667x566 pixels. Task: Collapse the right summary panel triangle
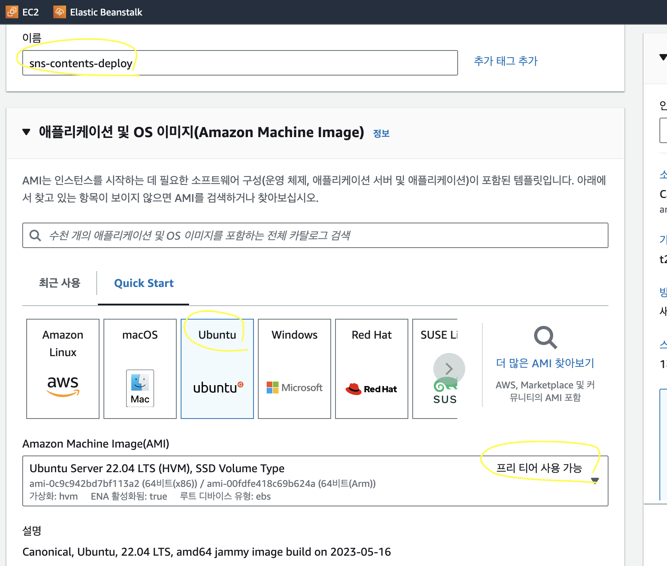click(663, 57)
